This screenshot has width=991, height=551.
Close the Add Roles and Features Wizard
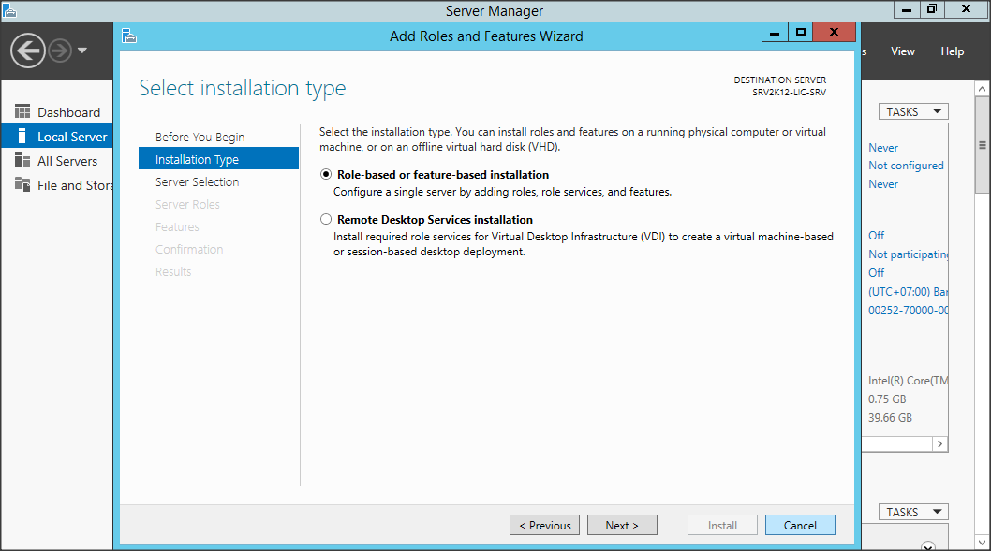(834, 33)
